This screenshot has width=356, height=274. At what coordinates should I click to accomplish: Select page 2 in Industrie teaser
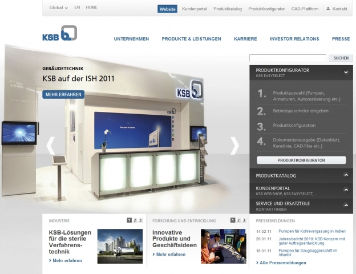(x=135, y=220)
